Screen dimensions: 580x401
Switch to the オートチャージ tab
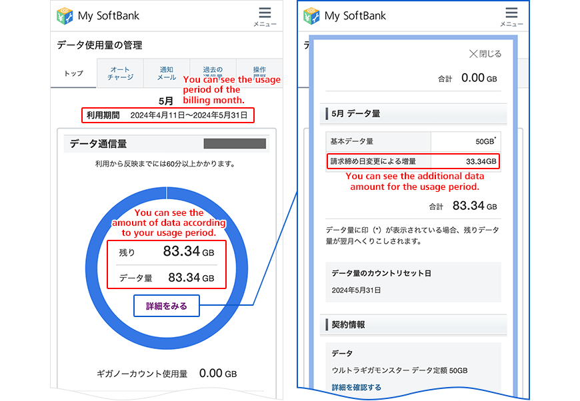[x=120, y=73]
